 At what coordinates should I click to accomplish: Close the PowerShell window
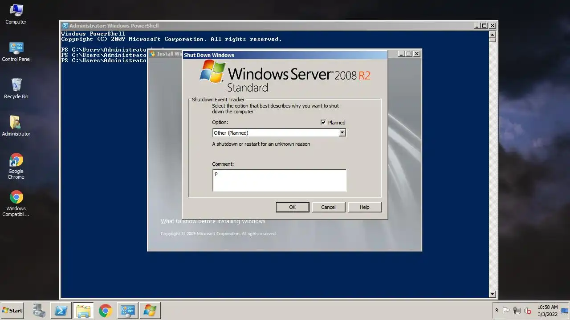tap(493, 26)
